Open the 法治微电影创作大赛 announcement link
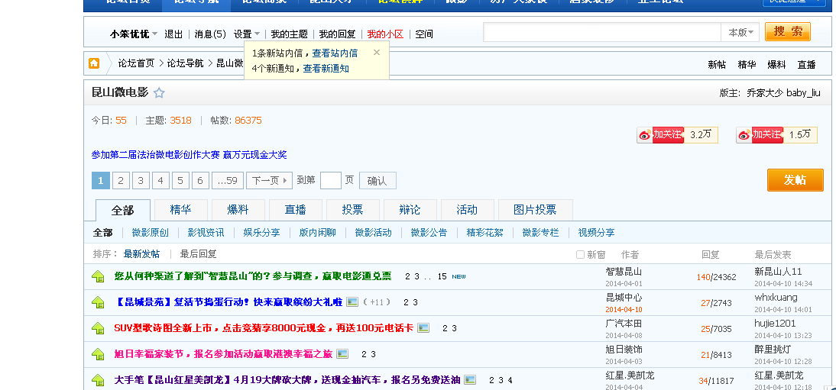The height and width of the screenshot is (390, 836). [190, 155]
